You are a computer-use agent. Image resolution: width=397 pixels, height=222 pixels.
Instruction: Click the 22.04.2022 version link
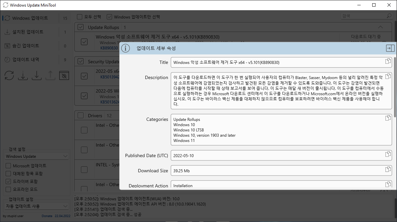click(62, 216)
